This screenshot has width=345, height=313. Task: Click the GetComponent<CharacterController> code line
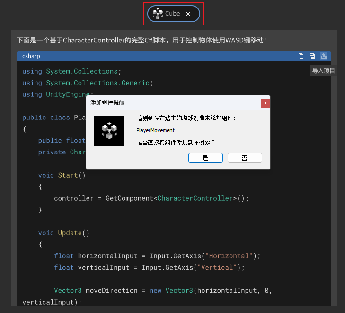151,198
